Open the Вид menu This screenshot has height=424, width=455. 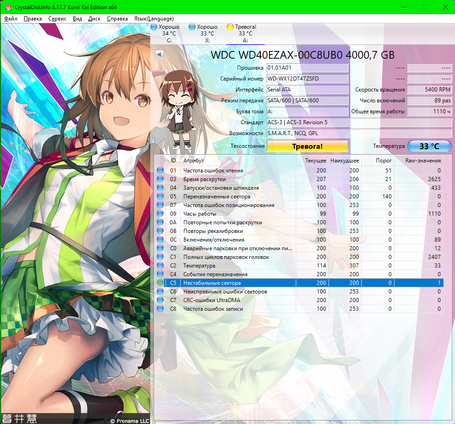point(77,19)
